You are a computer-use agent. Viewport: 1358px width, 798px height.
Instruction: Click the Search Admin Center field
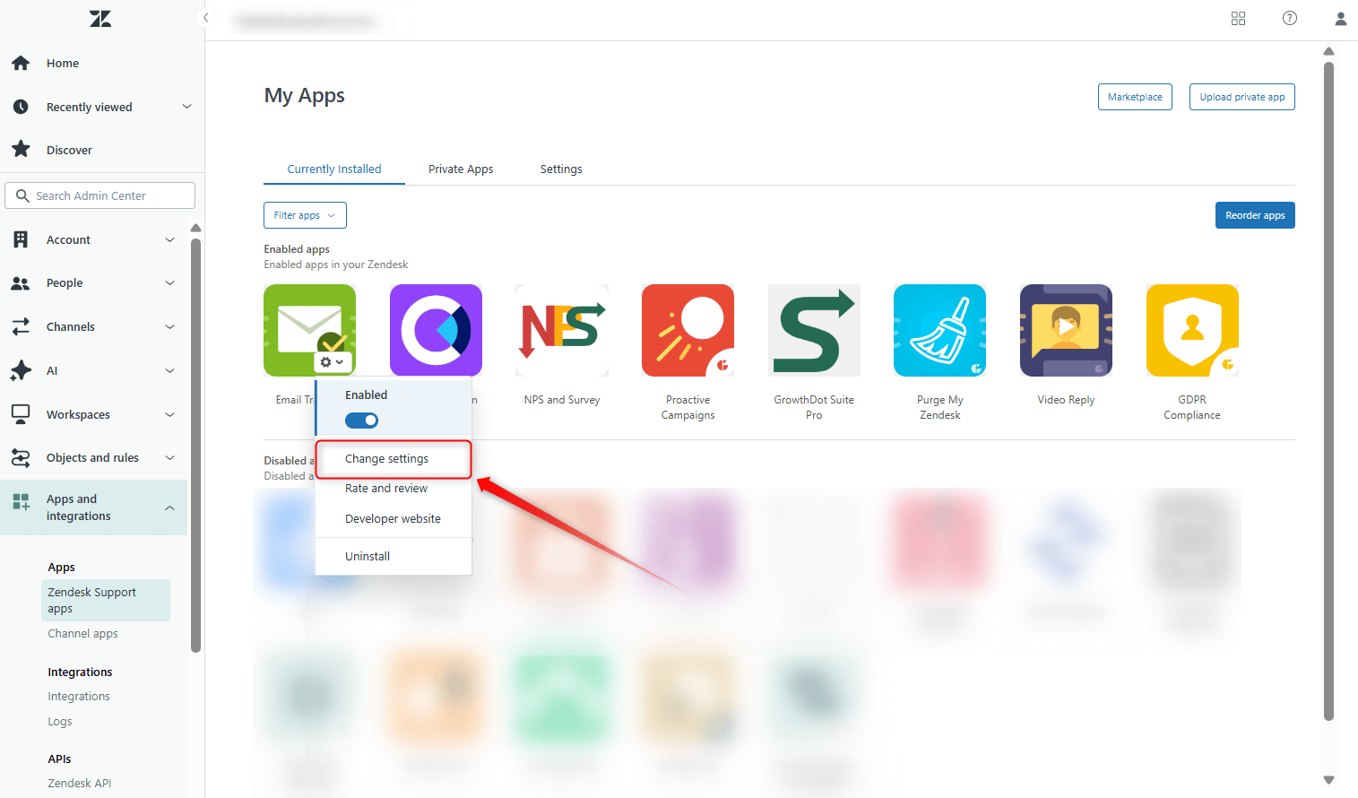(x=100, y=195)
